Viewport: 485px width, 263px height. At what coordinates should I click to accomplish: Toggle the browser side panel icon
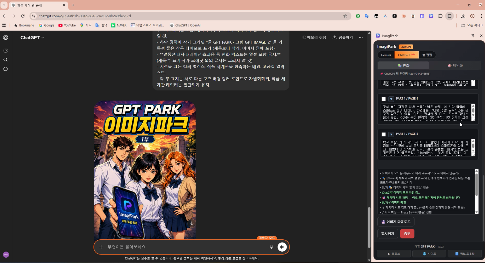click(x=449, y=16)
